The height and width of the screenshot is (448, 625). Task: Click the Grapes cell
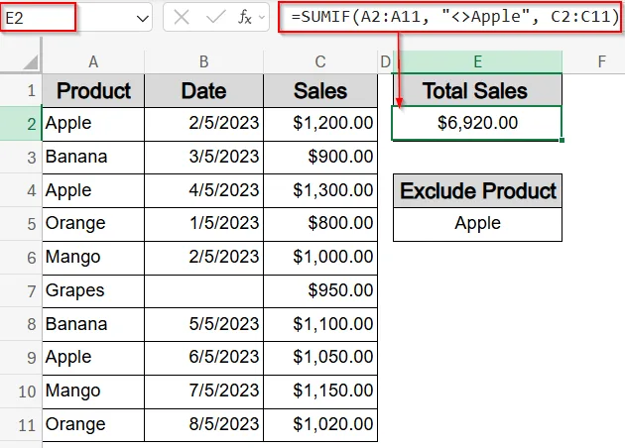(x=93, y=290)
